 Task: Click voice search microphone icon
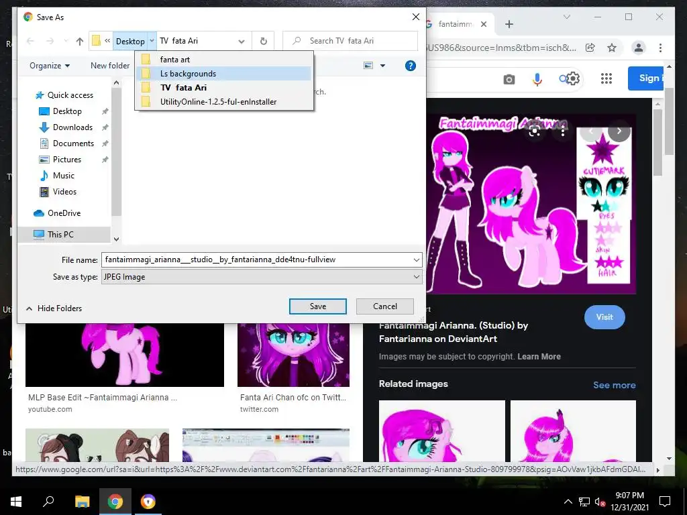pos(537,79)
